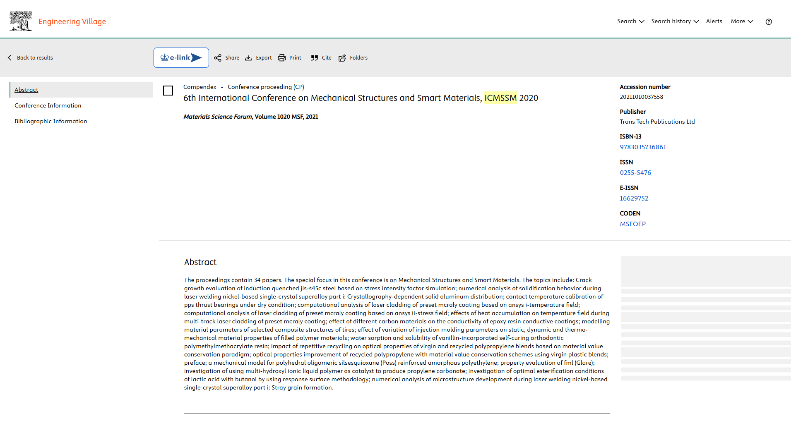791x423 pixels.
Task: Open the Search history dropdown
Action: (x=675, y=21)
